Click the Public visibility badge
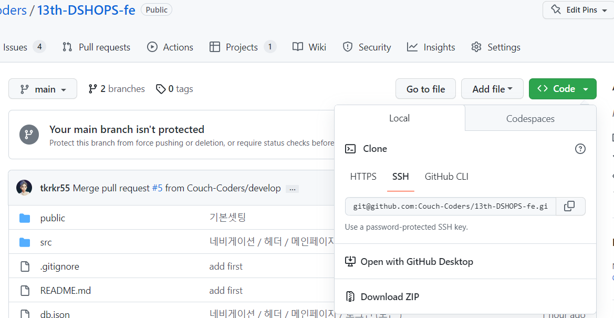 coord(157,10)
